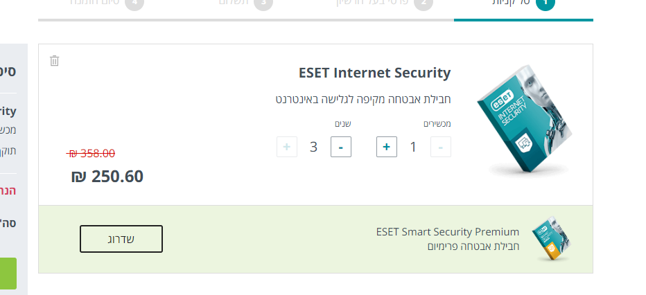Select the years quantity value 3
The image size is (646, 295).
313,147
